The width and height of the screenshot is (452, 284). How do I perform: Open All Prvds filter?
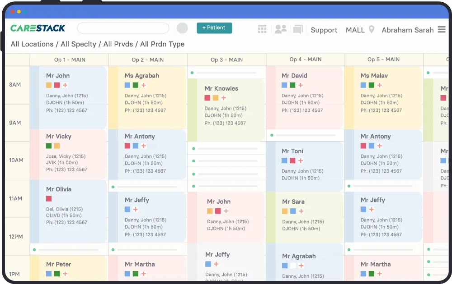coord(119,44)
